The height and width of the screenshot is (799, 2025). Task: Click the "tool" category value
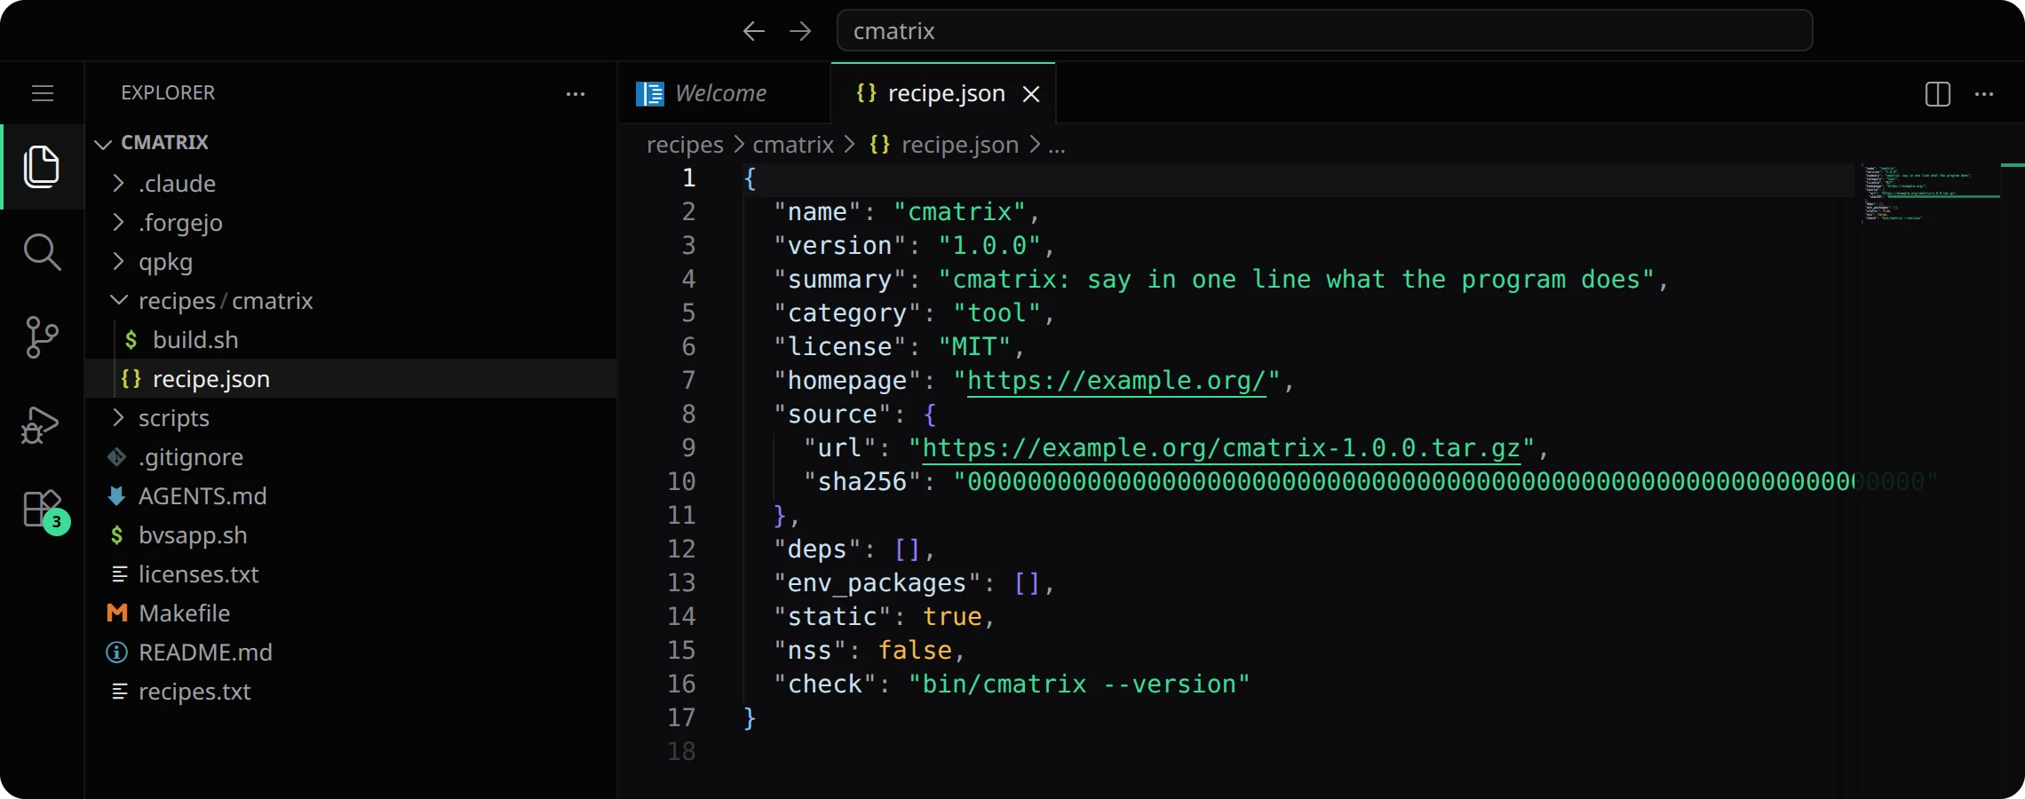click(x=997, y=313)
